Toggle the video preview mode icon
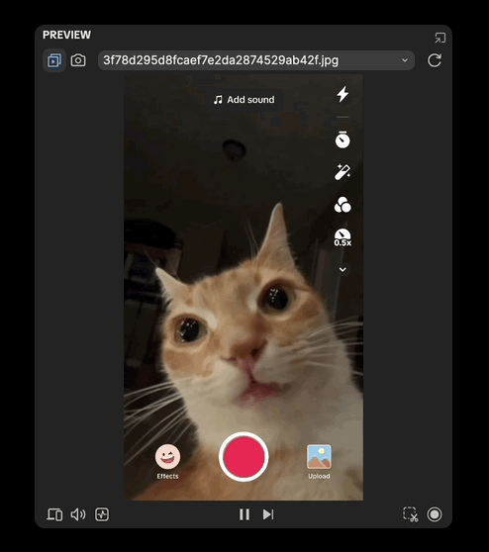The height and width of the screenshot is (552, 489). [x=54, y=60]
